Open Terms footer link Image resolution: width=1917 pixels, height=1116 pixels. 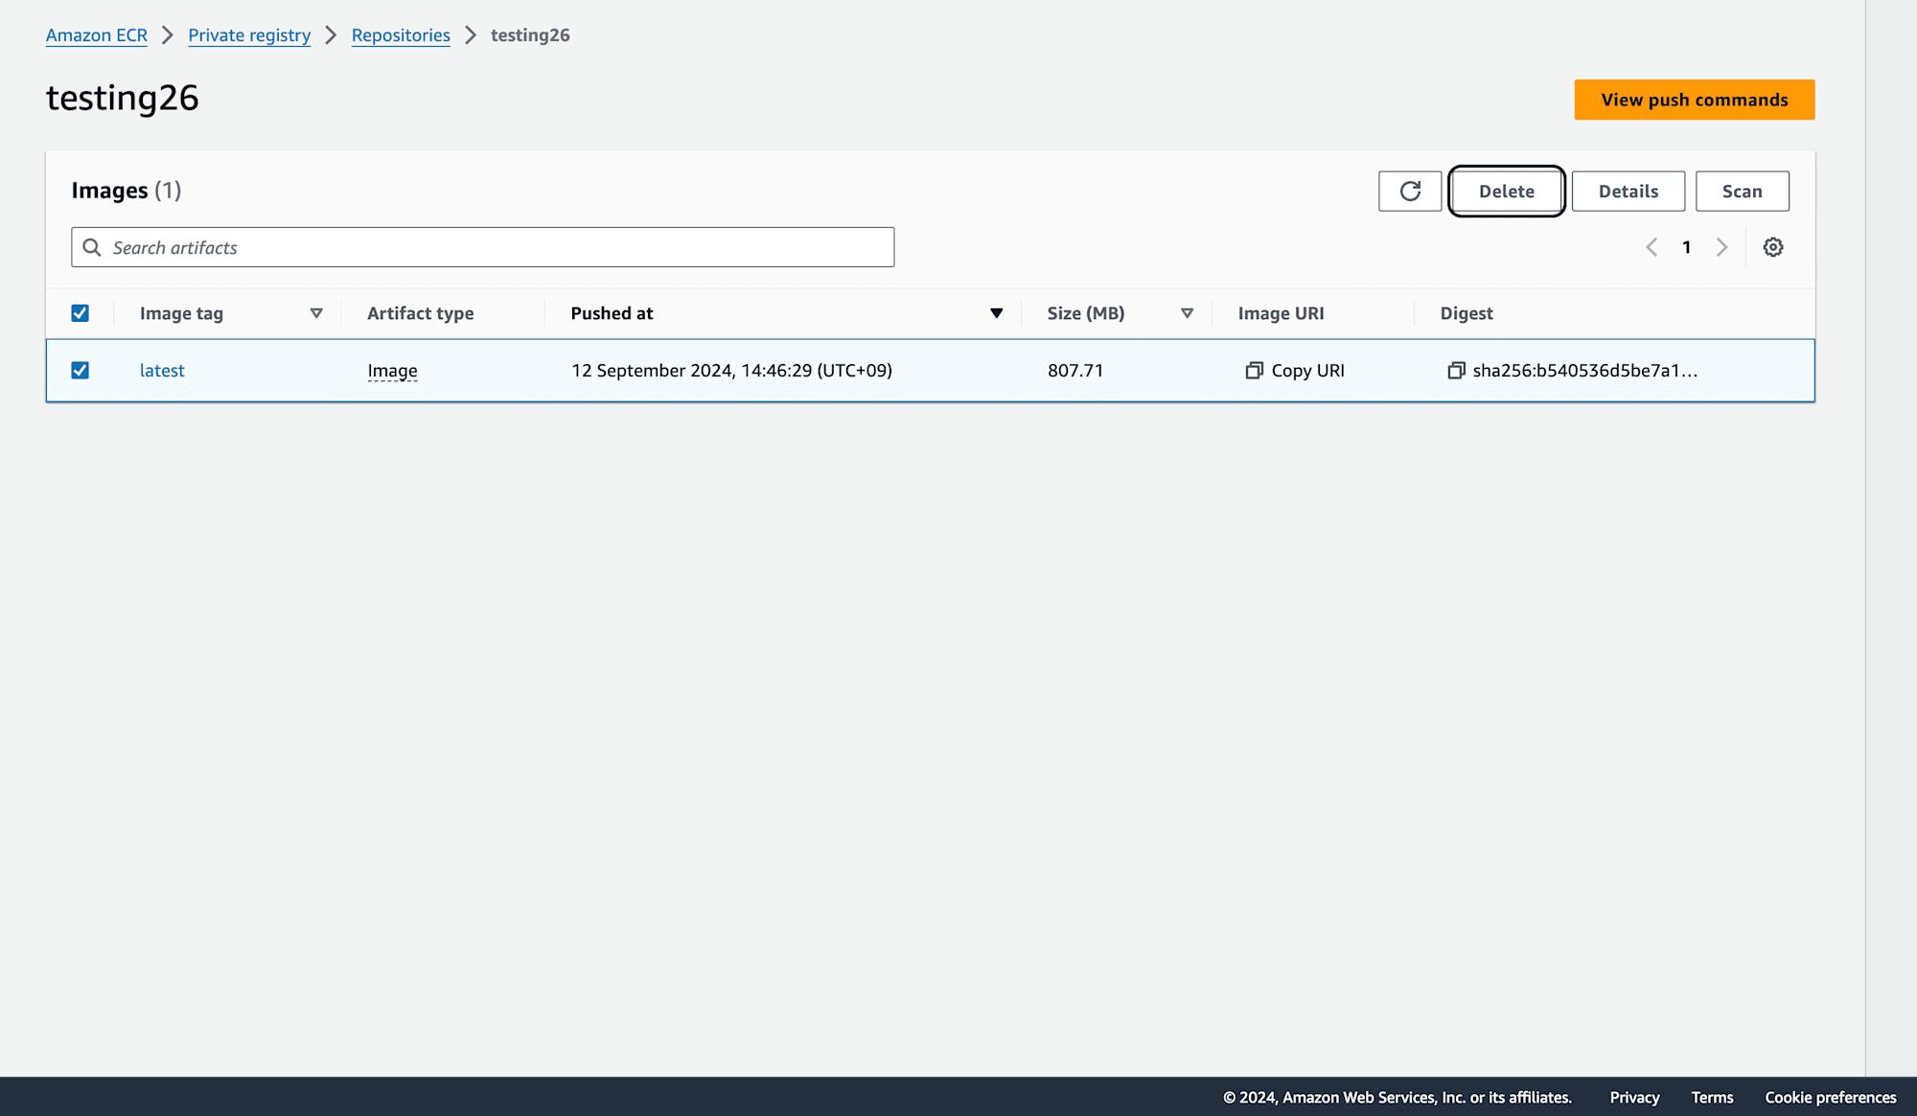click(x=1712, y=1098)
